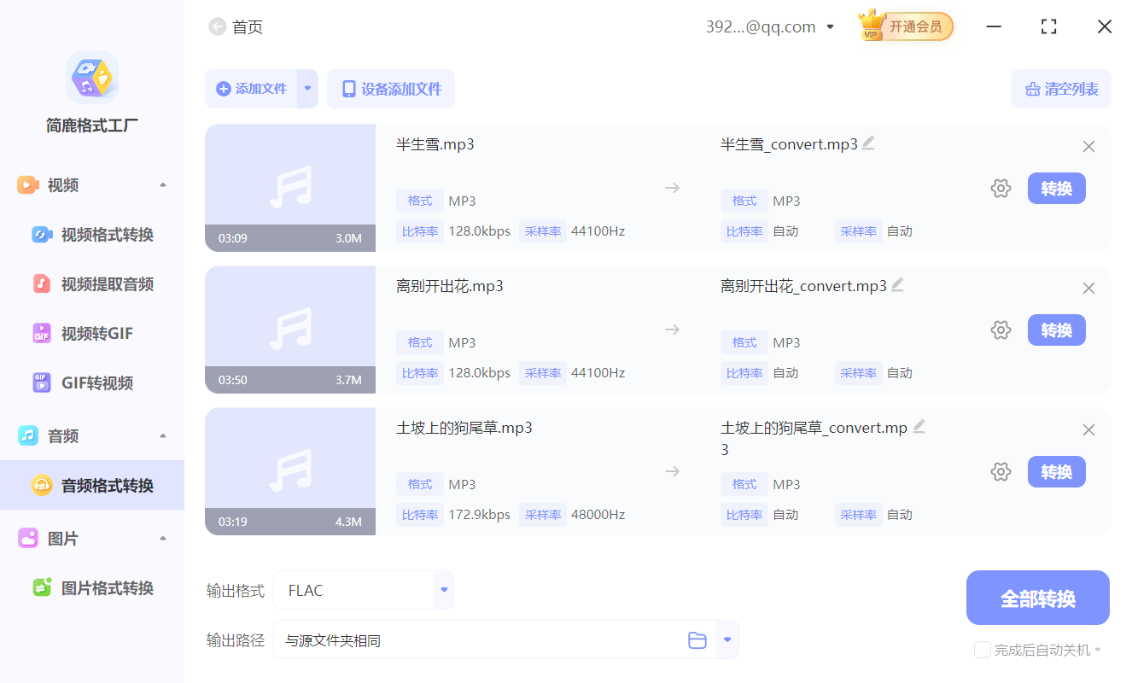
Task: Open the 输出格式 FLAC dropdown
Action: pos(443,589)
